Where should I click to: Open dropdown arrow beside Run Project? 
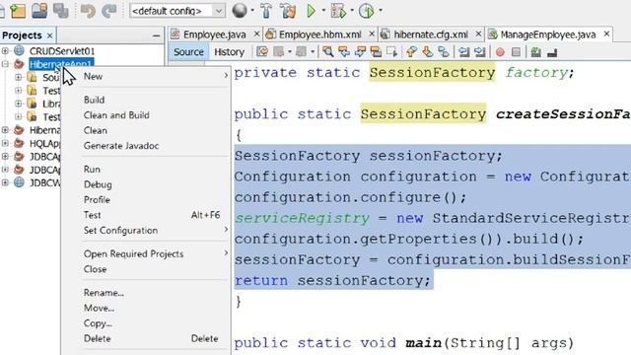click(323, 11)
